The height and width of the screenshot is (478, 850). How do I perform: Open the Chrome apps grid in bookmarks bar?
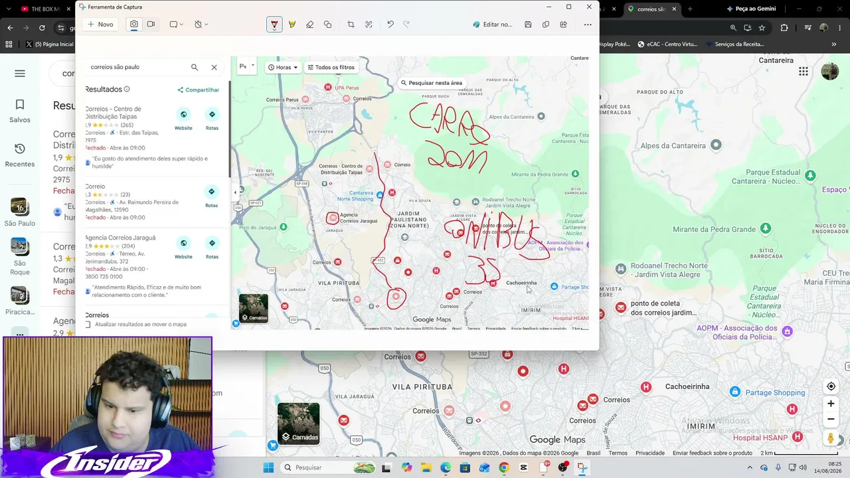[9, 44]
